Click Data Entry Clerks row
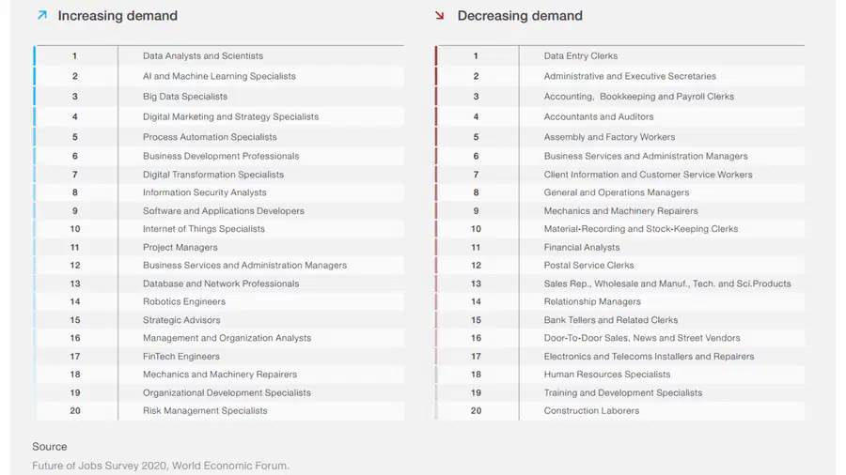846x475 pixels. coord(620,56)
